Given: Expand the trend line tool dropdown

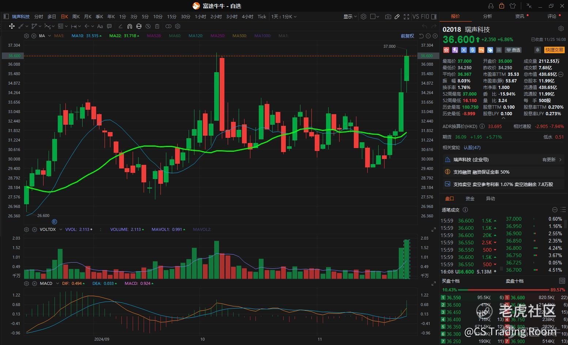Looking at the screenshot, I should 27,26.
